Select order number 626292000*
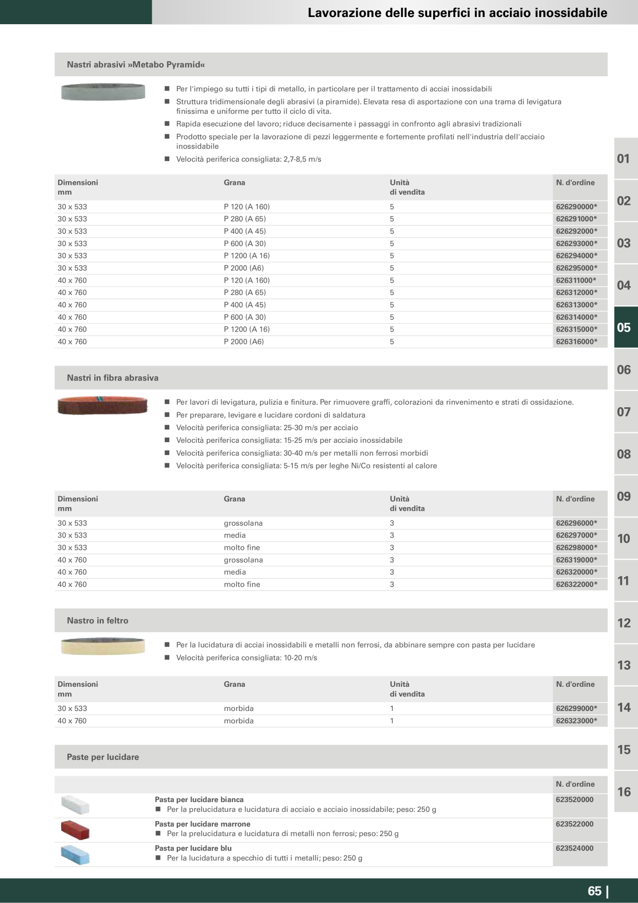This screenshot has height=903, width=638. [576, 231]
